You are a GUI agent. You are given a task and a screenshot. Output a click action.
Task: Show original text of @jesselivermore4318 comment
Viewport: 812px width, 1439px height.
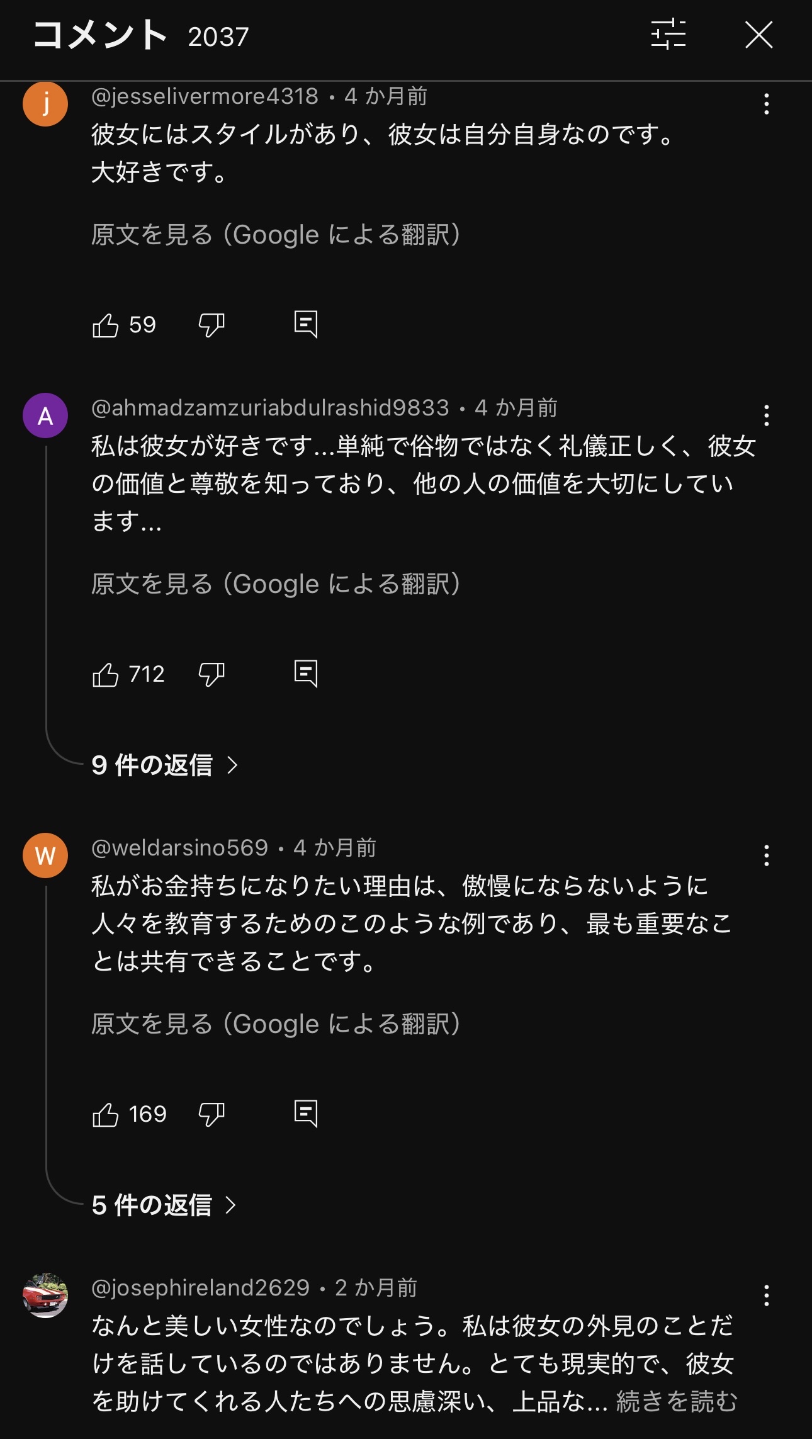point(276,235)
